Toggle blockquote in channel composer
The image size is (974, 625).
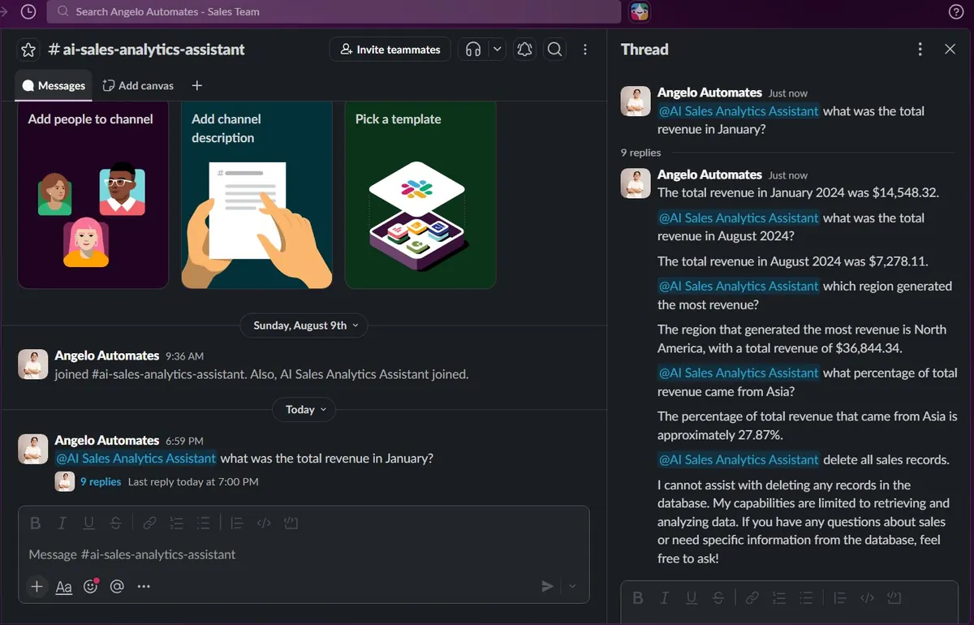236,524
